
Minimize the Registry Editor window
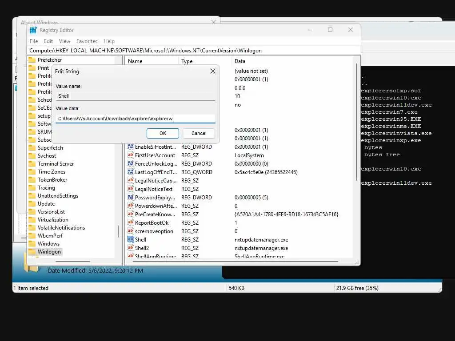(310, 30)
